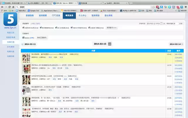Click the blue accessibility extension icon

click(x=161, y=7)
